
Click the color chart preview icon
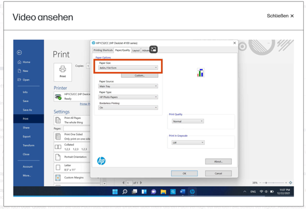200,72
